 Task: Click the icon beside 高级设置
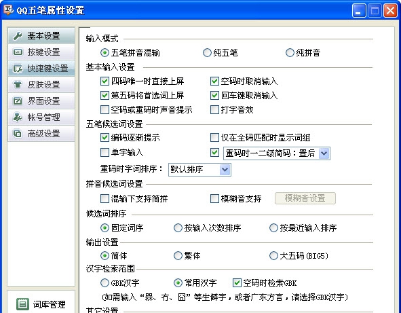(x=18, y=133)
